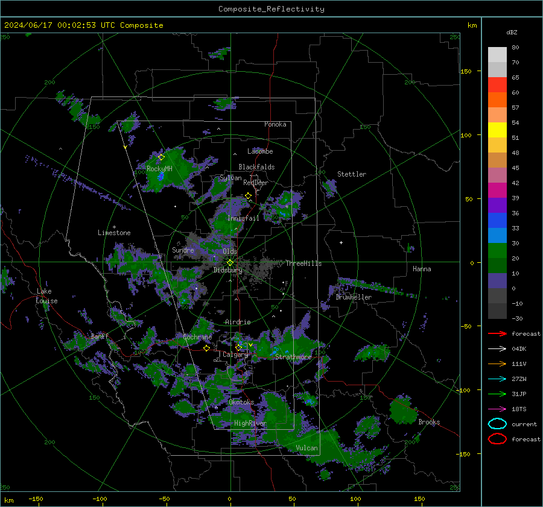Click the yellow diamond radar center at Didsbury

click(230, 263)
